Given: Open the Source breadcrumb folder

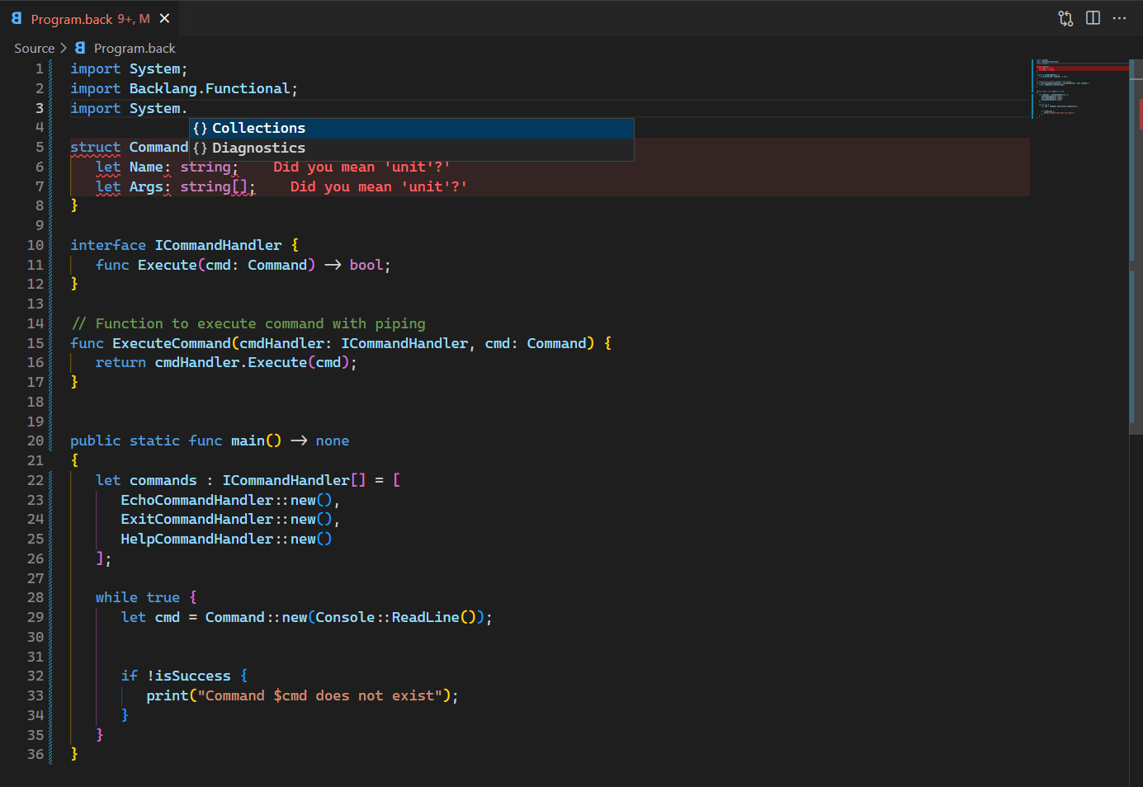Looking at the screenshot, I should point(34,49).
